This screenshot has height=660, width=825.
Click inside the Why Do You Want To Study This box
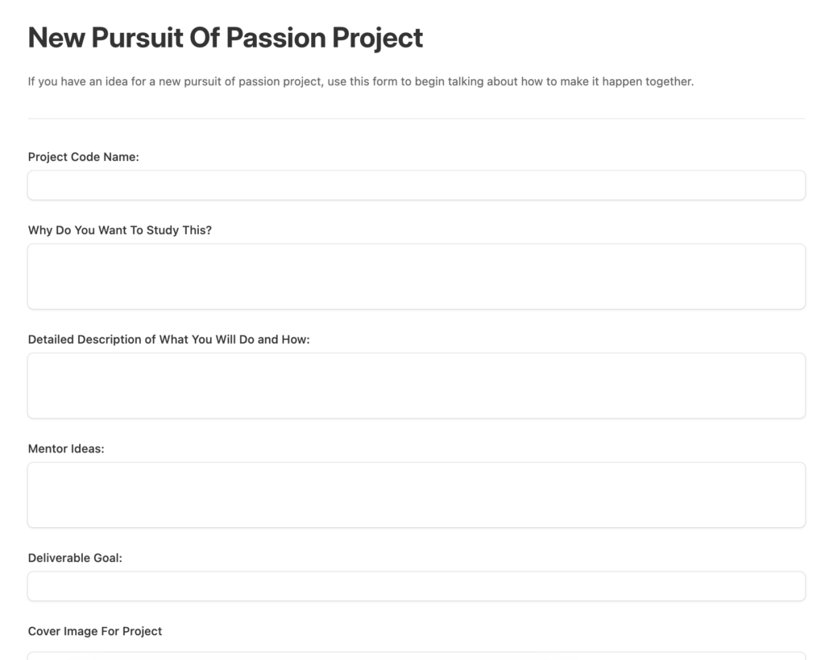(x=417, y=276)
